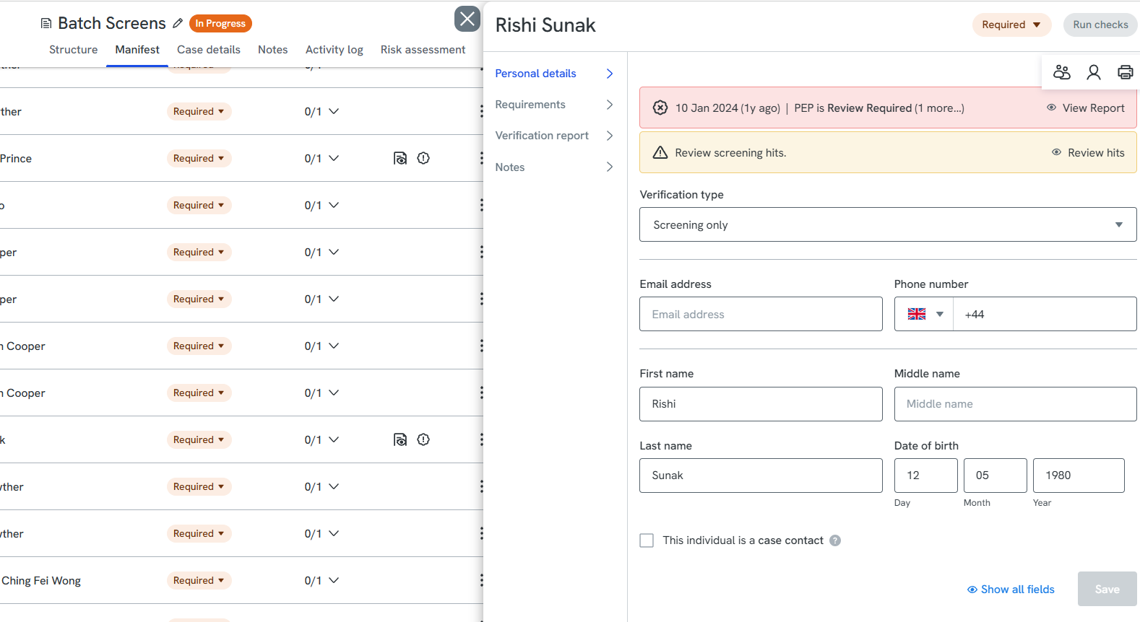This screenshot has width=1140, height=622.
Task: Click the Phone number field with +44
Action: point(1045,314)
